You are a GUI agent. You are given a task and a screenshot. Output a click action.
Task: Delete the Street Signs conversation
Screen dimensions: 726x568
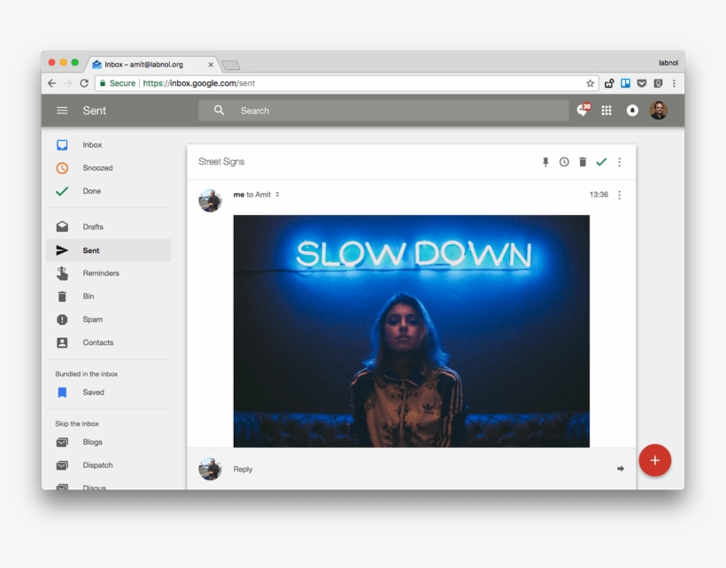click(583, 162)
